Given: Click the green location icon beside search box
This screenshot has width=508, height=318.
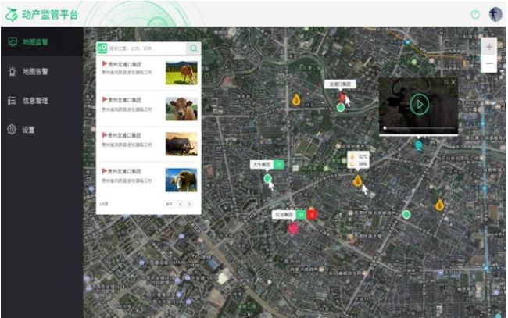Looking at the screenshot, I should pos(102,48).
